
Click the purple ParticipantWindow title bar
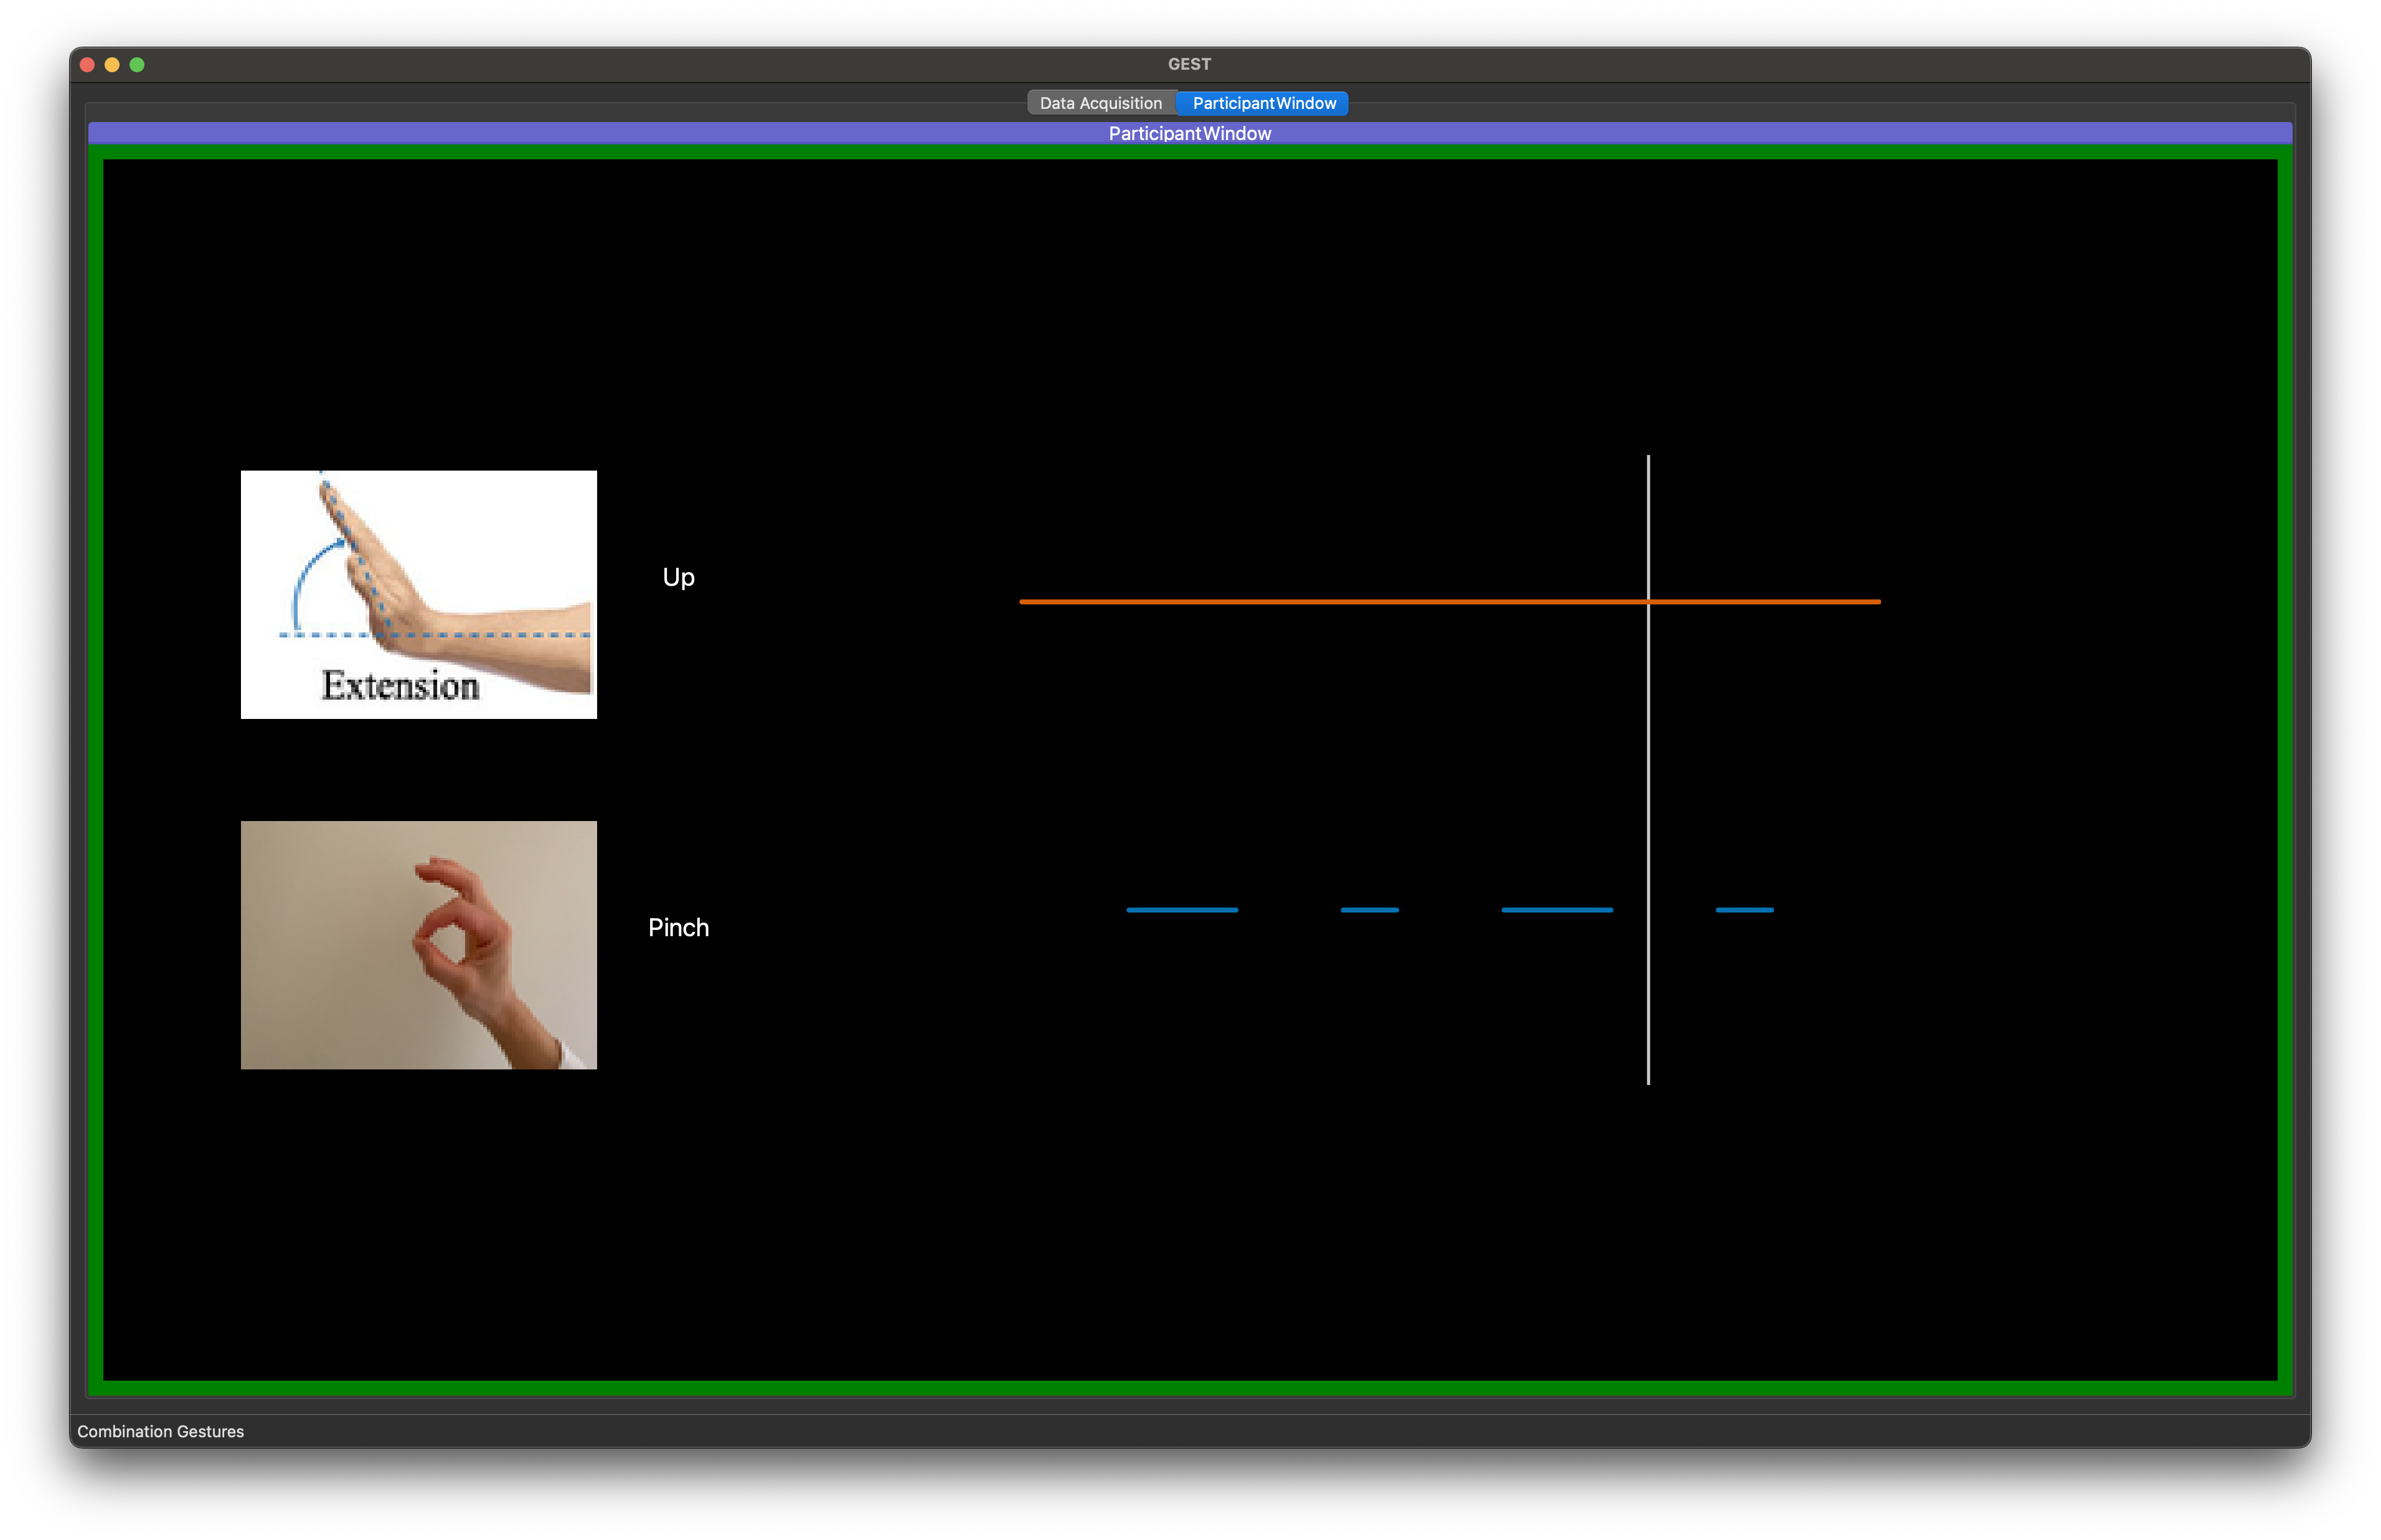tap(1189, 133)
